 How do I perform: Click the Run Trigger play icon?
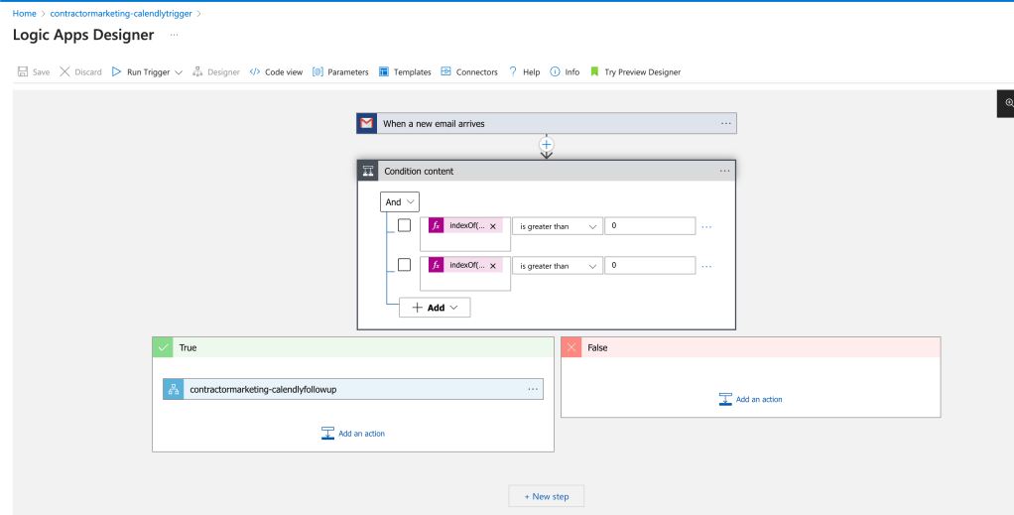(x=116, y=71)
